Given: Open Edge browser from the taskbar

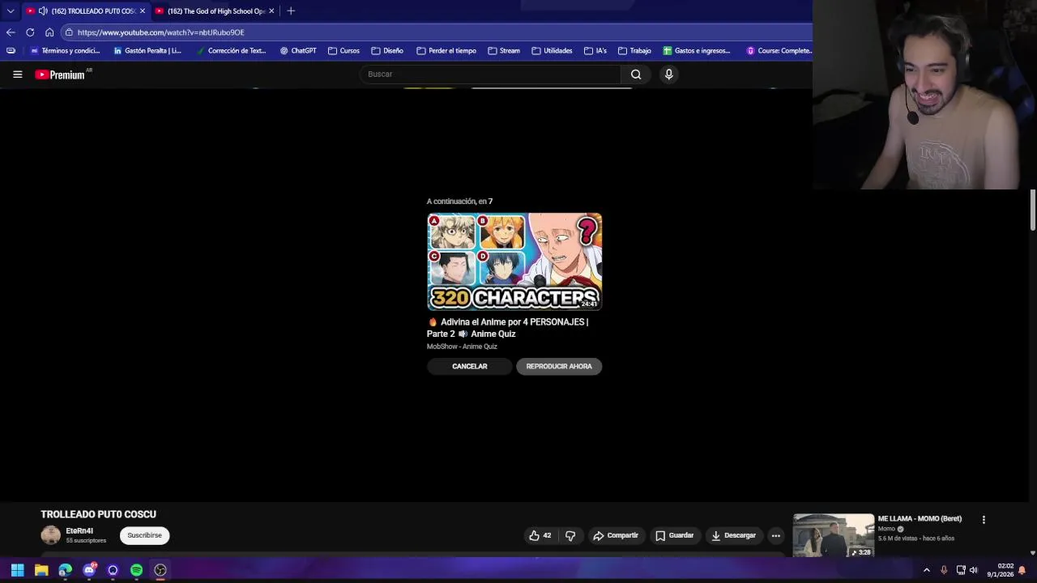Looking at the screenshot, I should click(x=65, y=570).
